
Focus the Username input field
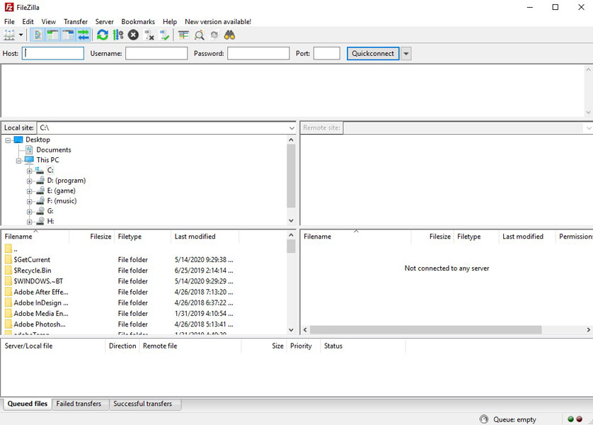click(156, 53)
